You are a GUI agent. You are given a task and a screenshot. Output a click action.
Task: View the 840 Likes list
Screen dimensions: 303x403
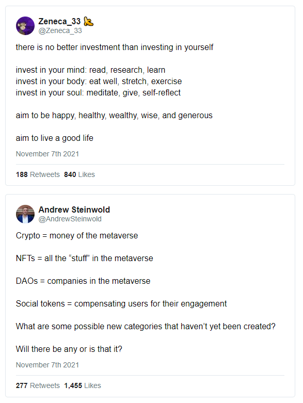[79, 174]
